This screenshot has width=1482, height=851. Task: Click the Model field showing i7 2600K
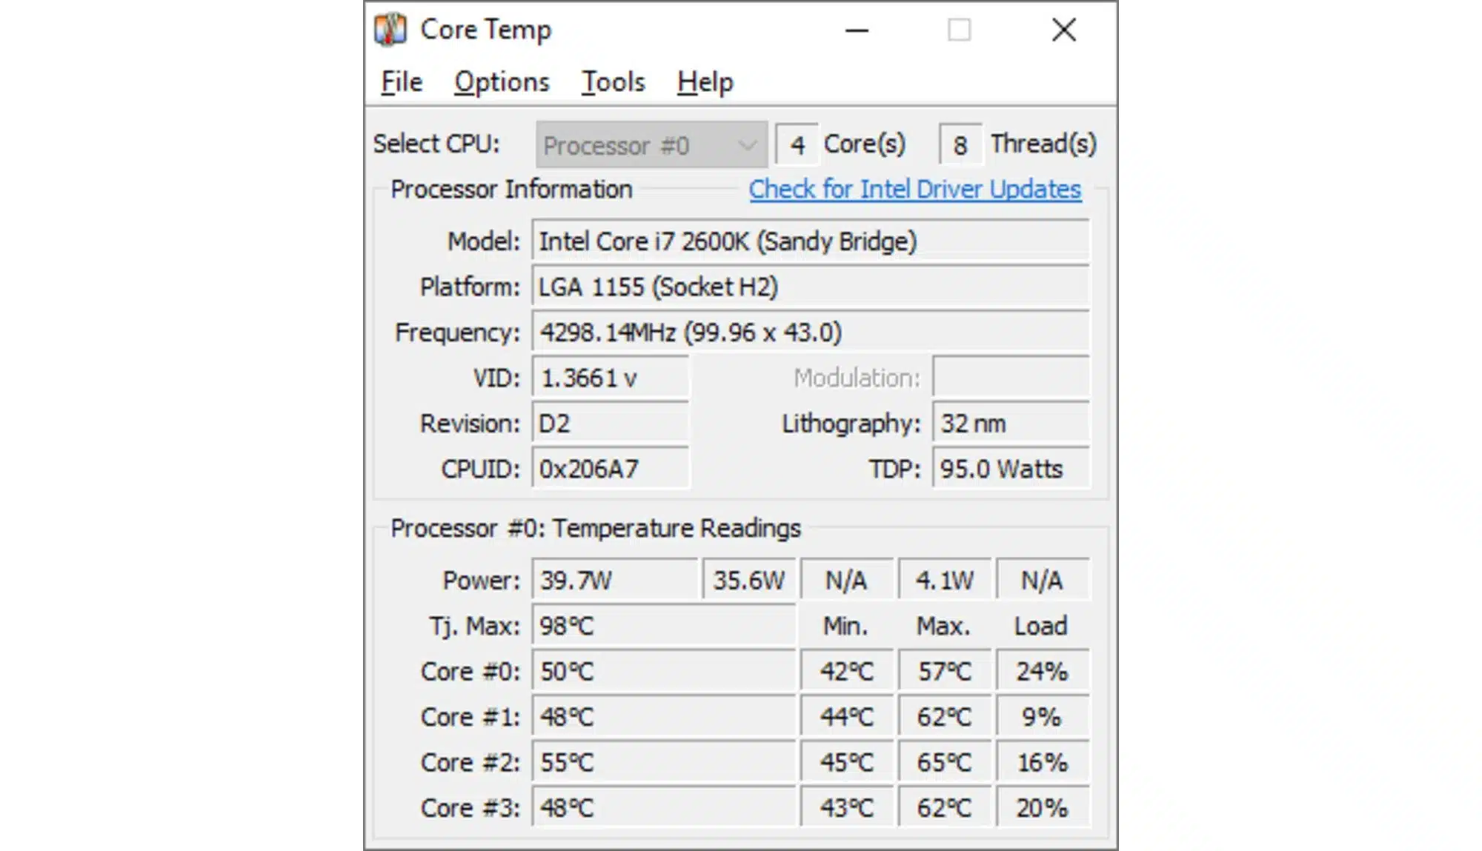click(x=810, y=241)
